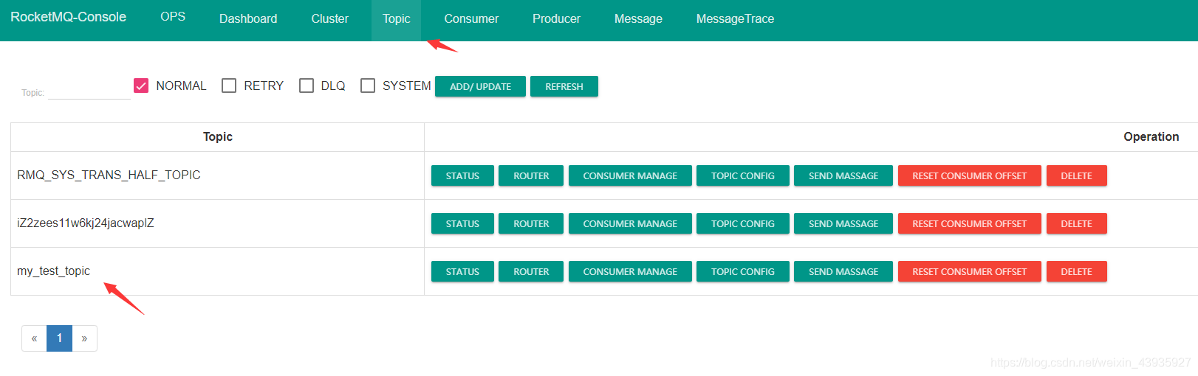Select the RMQ_SYS_TRANS_HALF_TOPIC name text

point(109,175)
